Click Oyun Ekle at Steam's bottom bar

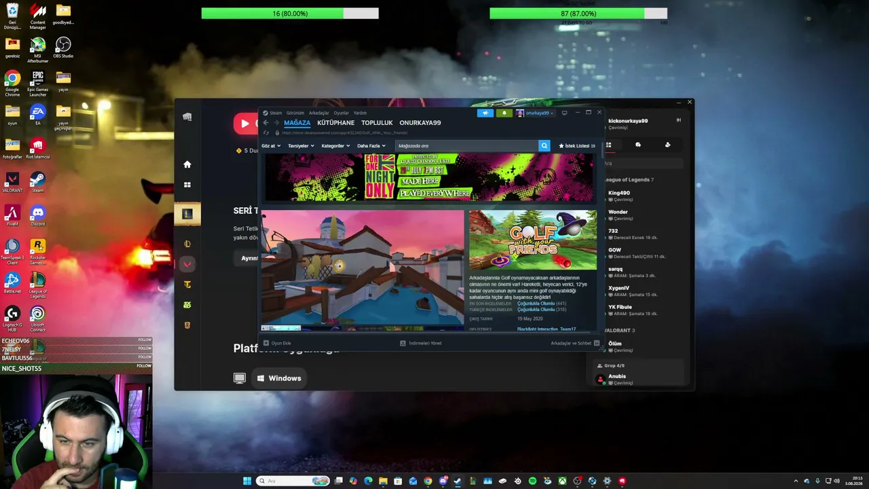click(277, 343)
